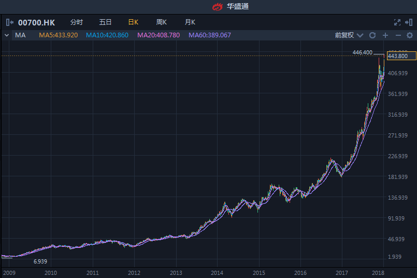Select the 日K daily candlestick tab
The width and height of the screenshot is (417, 278).
(133, 22)
